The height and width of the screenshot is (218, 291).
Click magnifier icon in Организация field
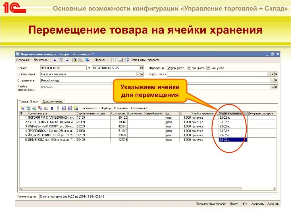[x=142, y=74]
